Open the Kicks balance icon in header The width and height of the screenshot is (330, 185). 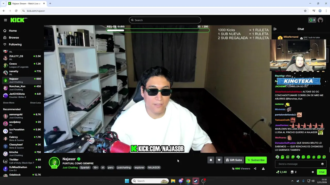pyautogui.click(x=312, y=20)
